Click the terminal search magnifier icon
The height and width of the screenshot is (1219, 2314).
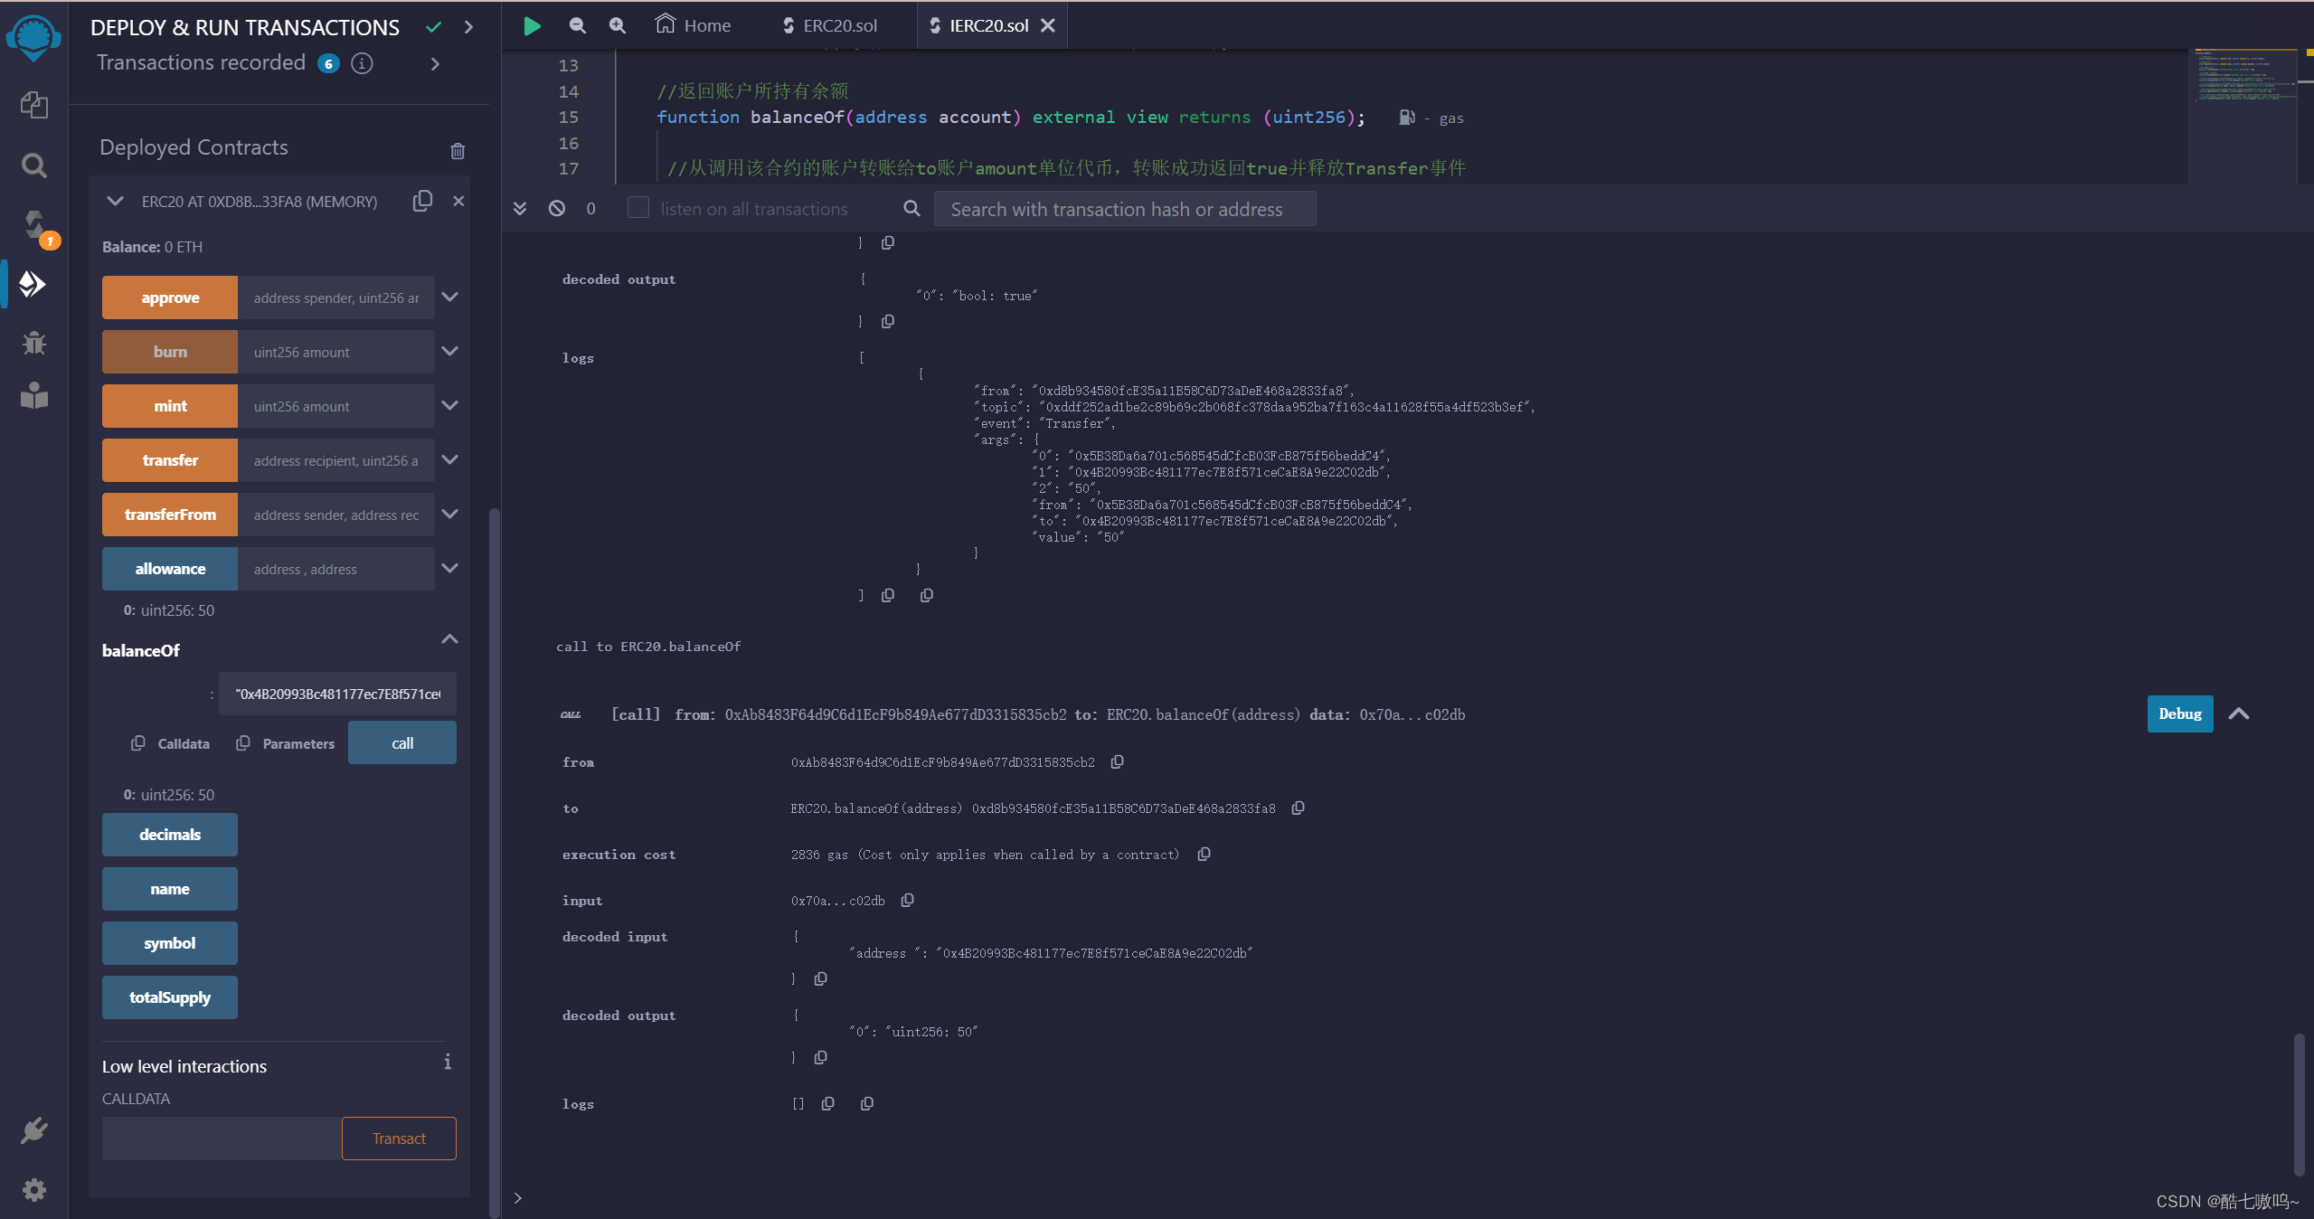(911, 209)
